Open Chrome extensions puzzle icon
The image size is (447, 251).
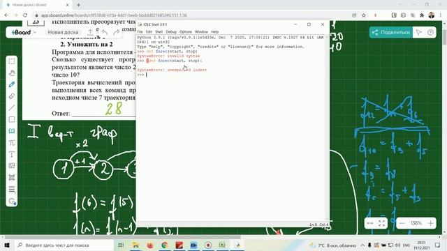point(422,15)
